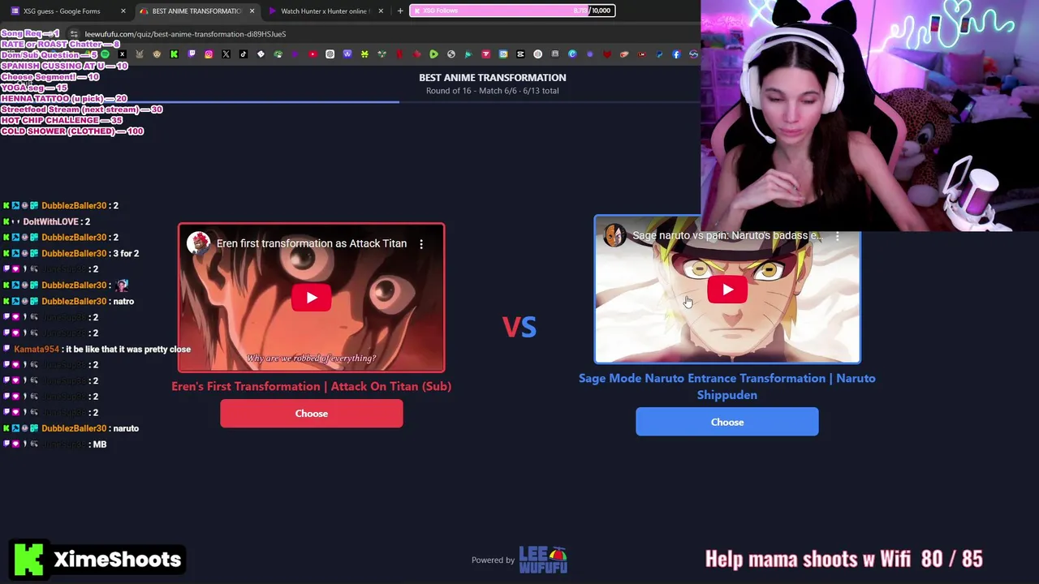1039x584 pixels.
Task: Open the more-options menu on the Eren video
Action: (421, 243)
